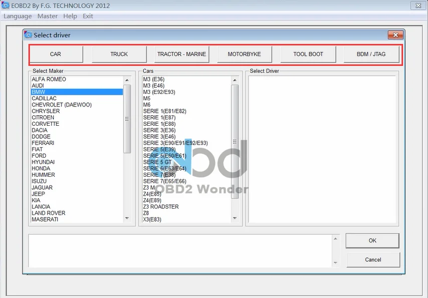Screen dimensions: 428x298
Task: Select JEEP in maker list
Action: pyautogui.click(x=77, y=194)
